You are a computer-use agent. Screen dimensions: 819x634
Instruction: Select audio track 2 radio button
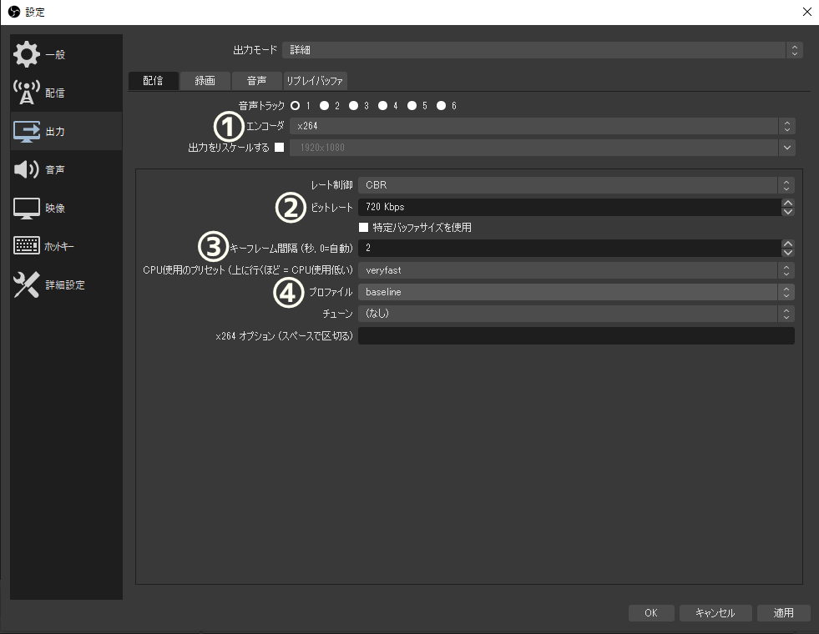[325, 105]
